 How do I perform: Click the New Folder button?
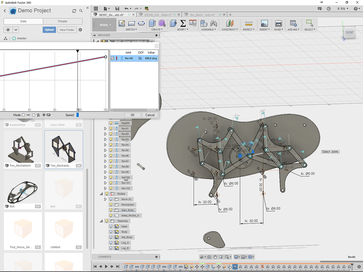67,30
